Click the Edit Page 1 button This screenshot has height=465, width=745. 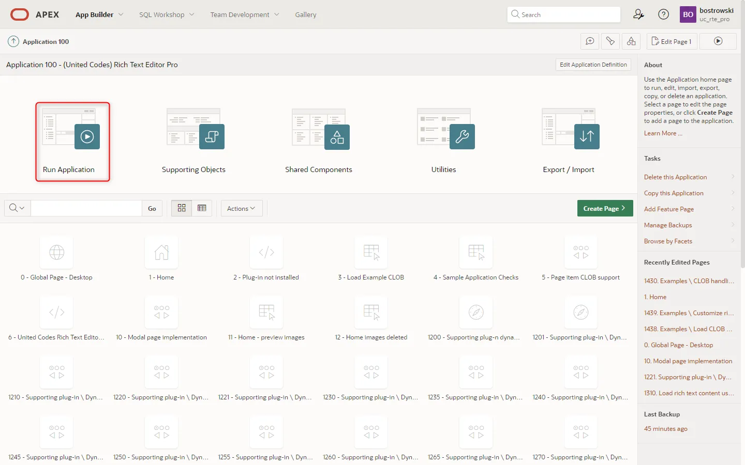coord(672,41)
